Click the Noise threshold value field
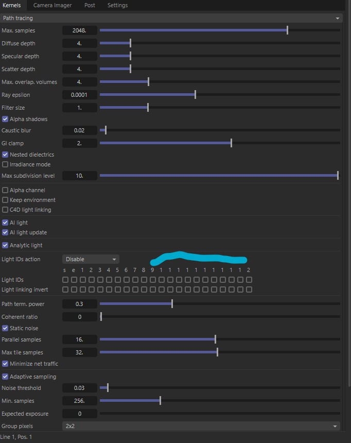 [x=80, y=388]
